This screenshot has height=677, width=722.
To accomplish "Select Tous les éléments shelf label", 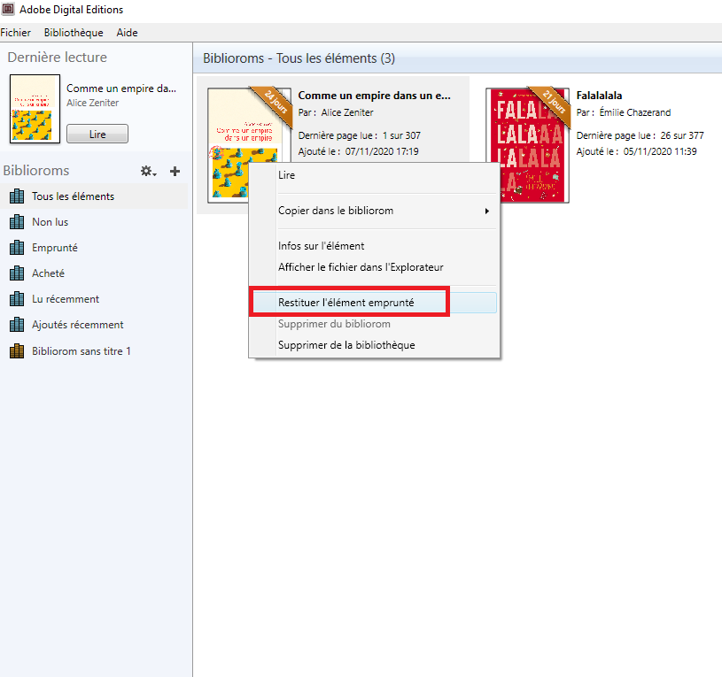I will pos(74,196).
